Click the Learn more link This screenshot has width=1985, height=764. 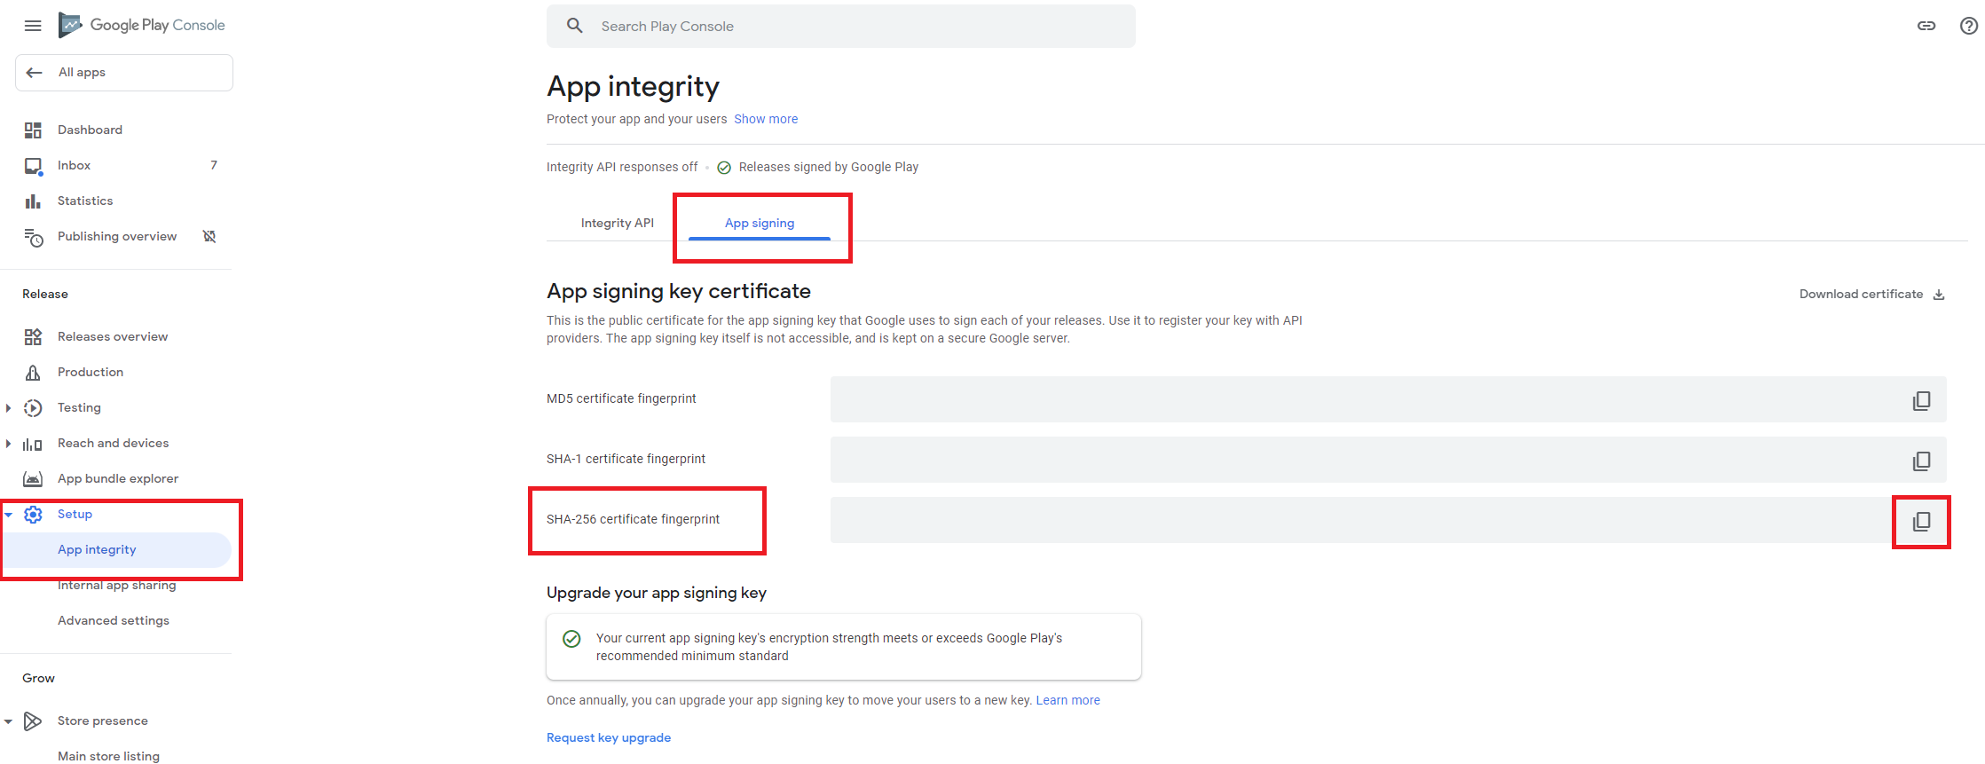coord(1067,700)
